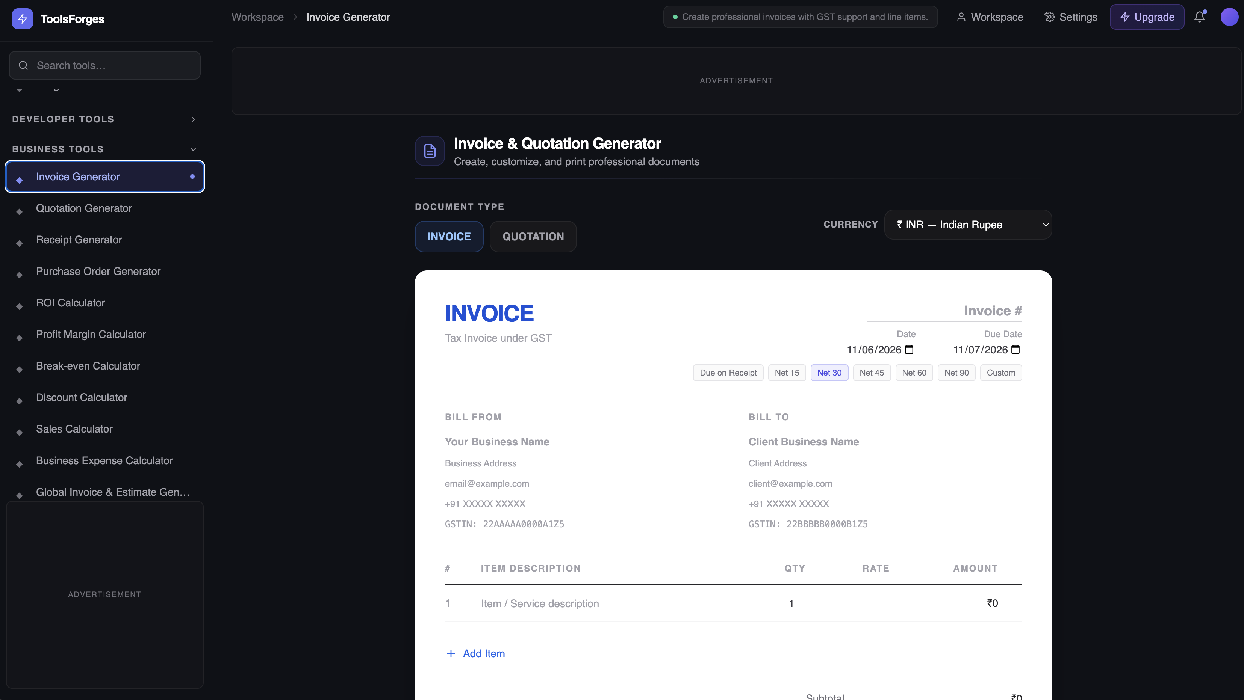Switch document type to QUOTATION
Image resolution: width=1244 pixels, height=700 pixels.
533,236
